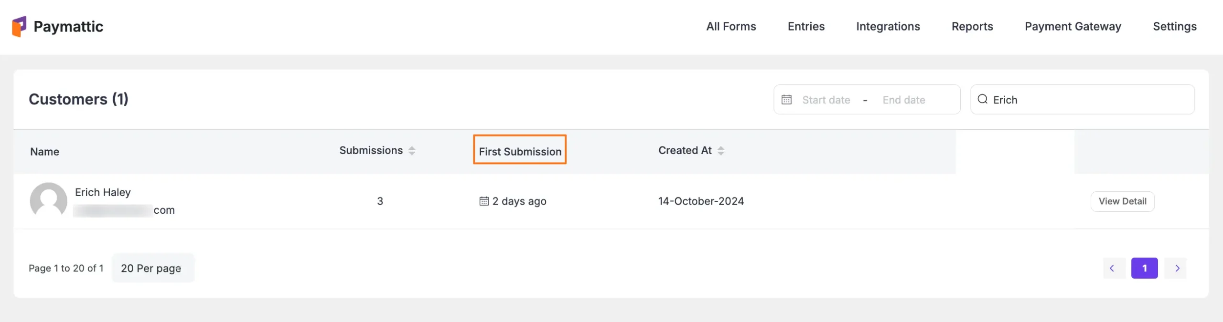Select page 1 pagination button
The image size is (1223, 322).
(1144, 268)
